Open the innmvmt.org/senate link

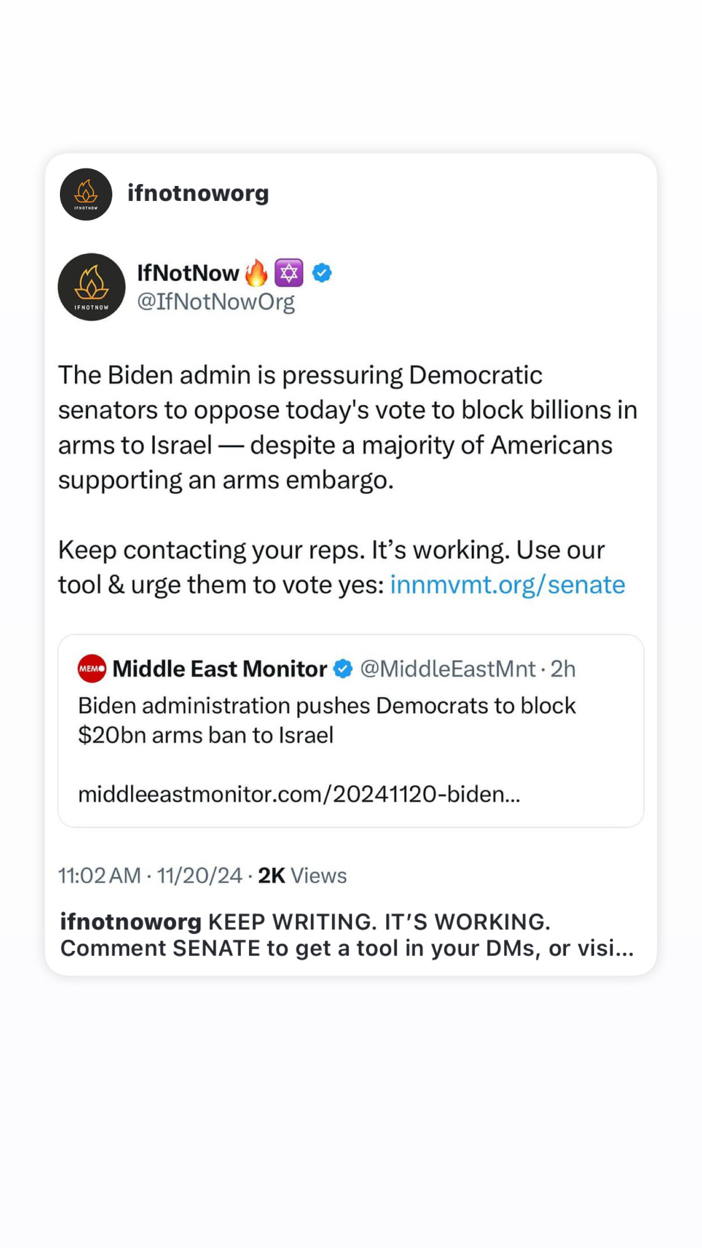(507, 585)
